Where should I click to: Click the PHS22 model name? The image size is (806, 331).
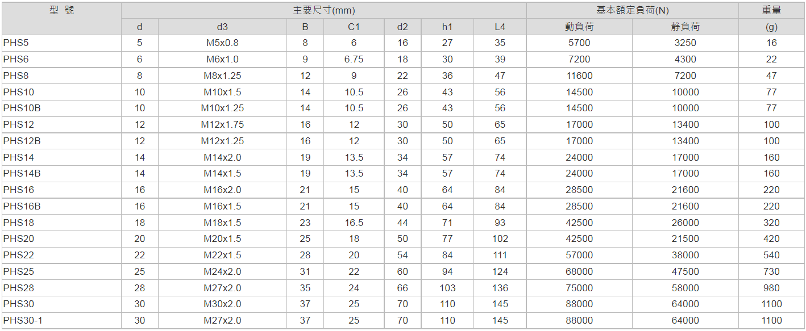tap(19, 255)
